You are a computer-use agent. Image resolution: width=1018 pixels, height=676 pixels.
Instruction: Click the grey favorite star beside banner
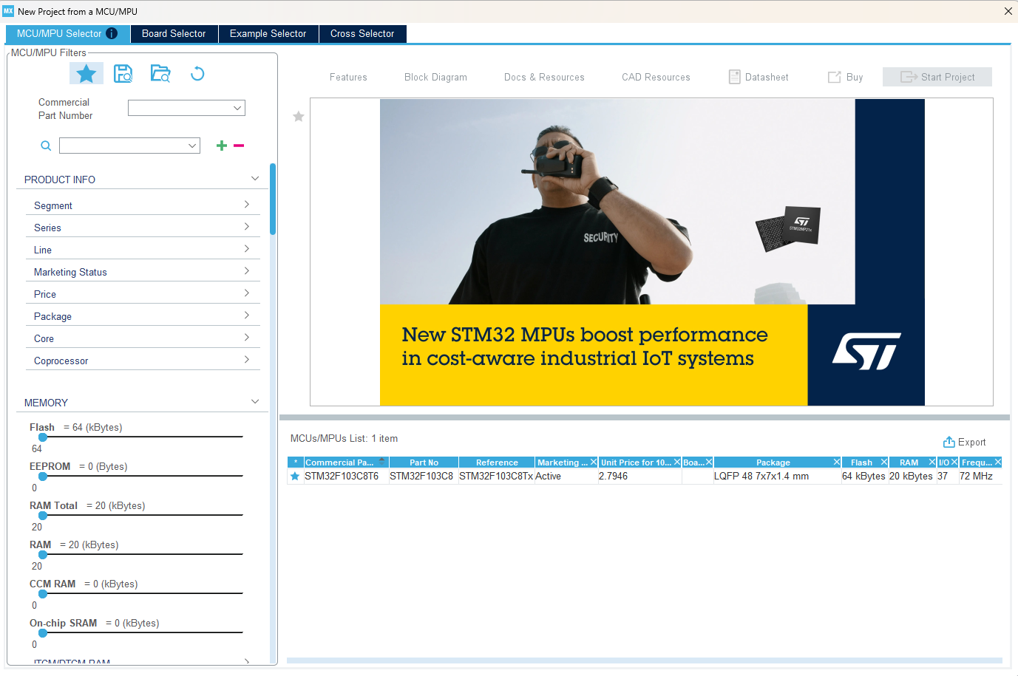click(x=299, y=116)
